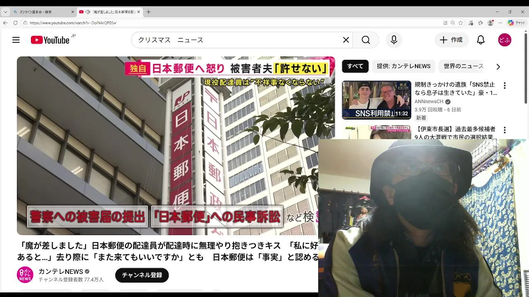Open the media control music icon

(x=471, y=23)
